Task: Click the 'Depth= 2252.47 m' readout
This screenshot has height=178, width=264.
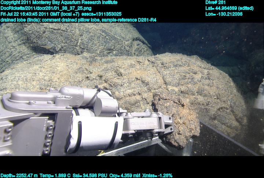Action: coord(19,176)
